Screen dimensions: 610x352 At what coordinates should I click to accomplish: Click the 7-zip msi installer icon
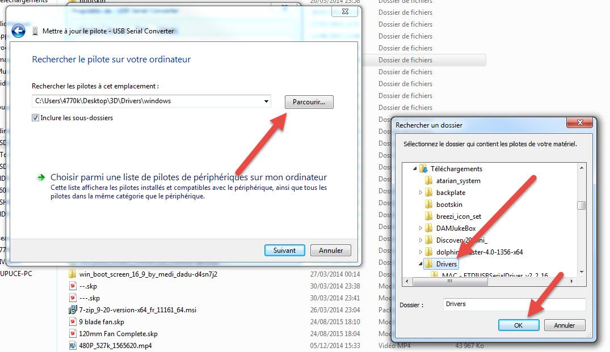[x=73, y=309]
